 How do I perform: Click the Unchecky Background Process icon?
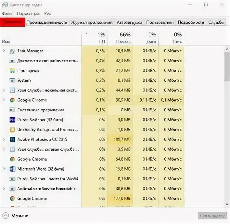tap(12, 130)
